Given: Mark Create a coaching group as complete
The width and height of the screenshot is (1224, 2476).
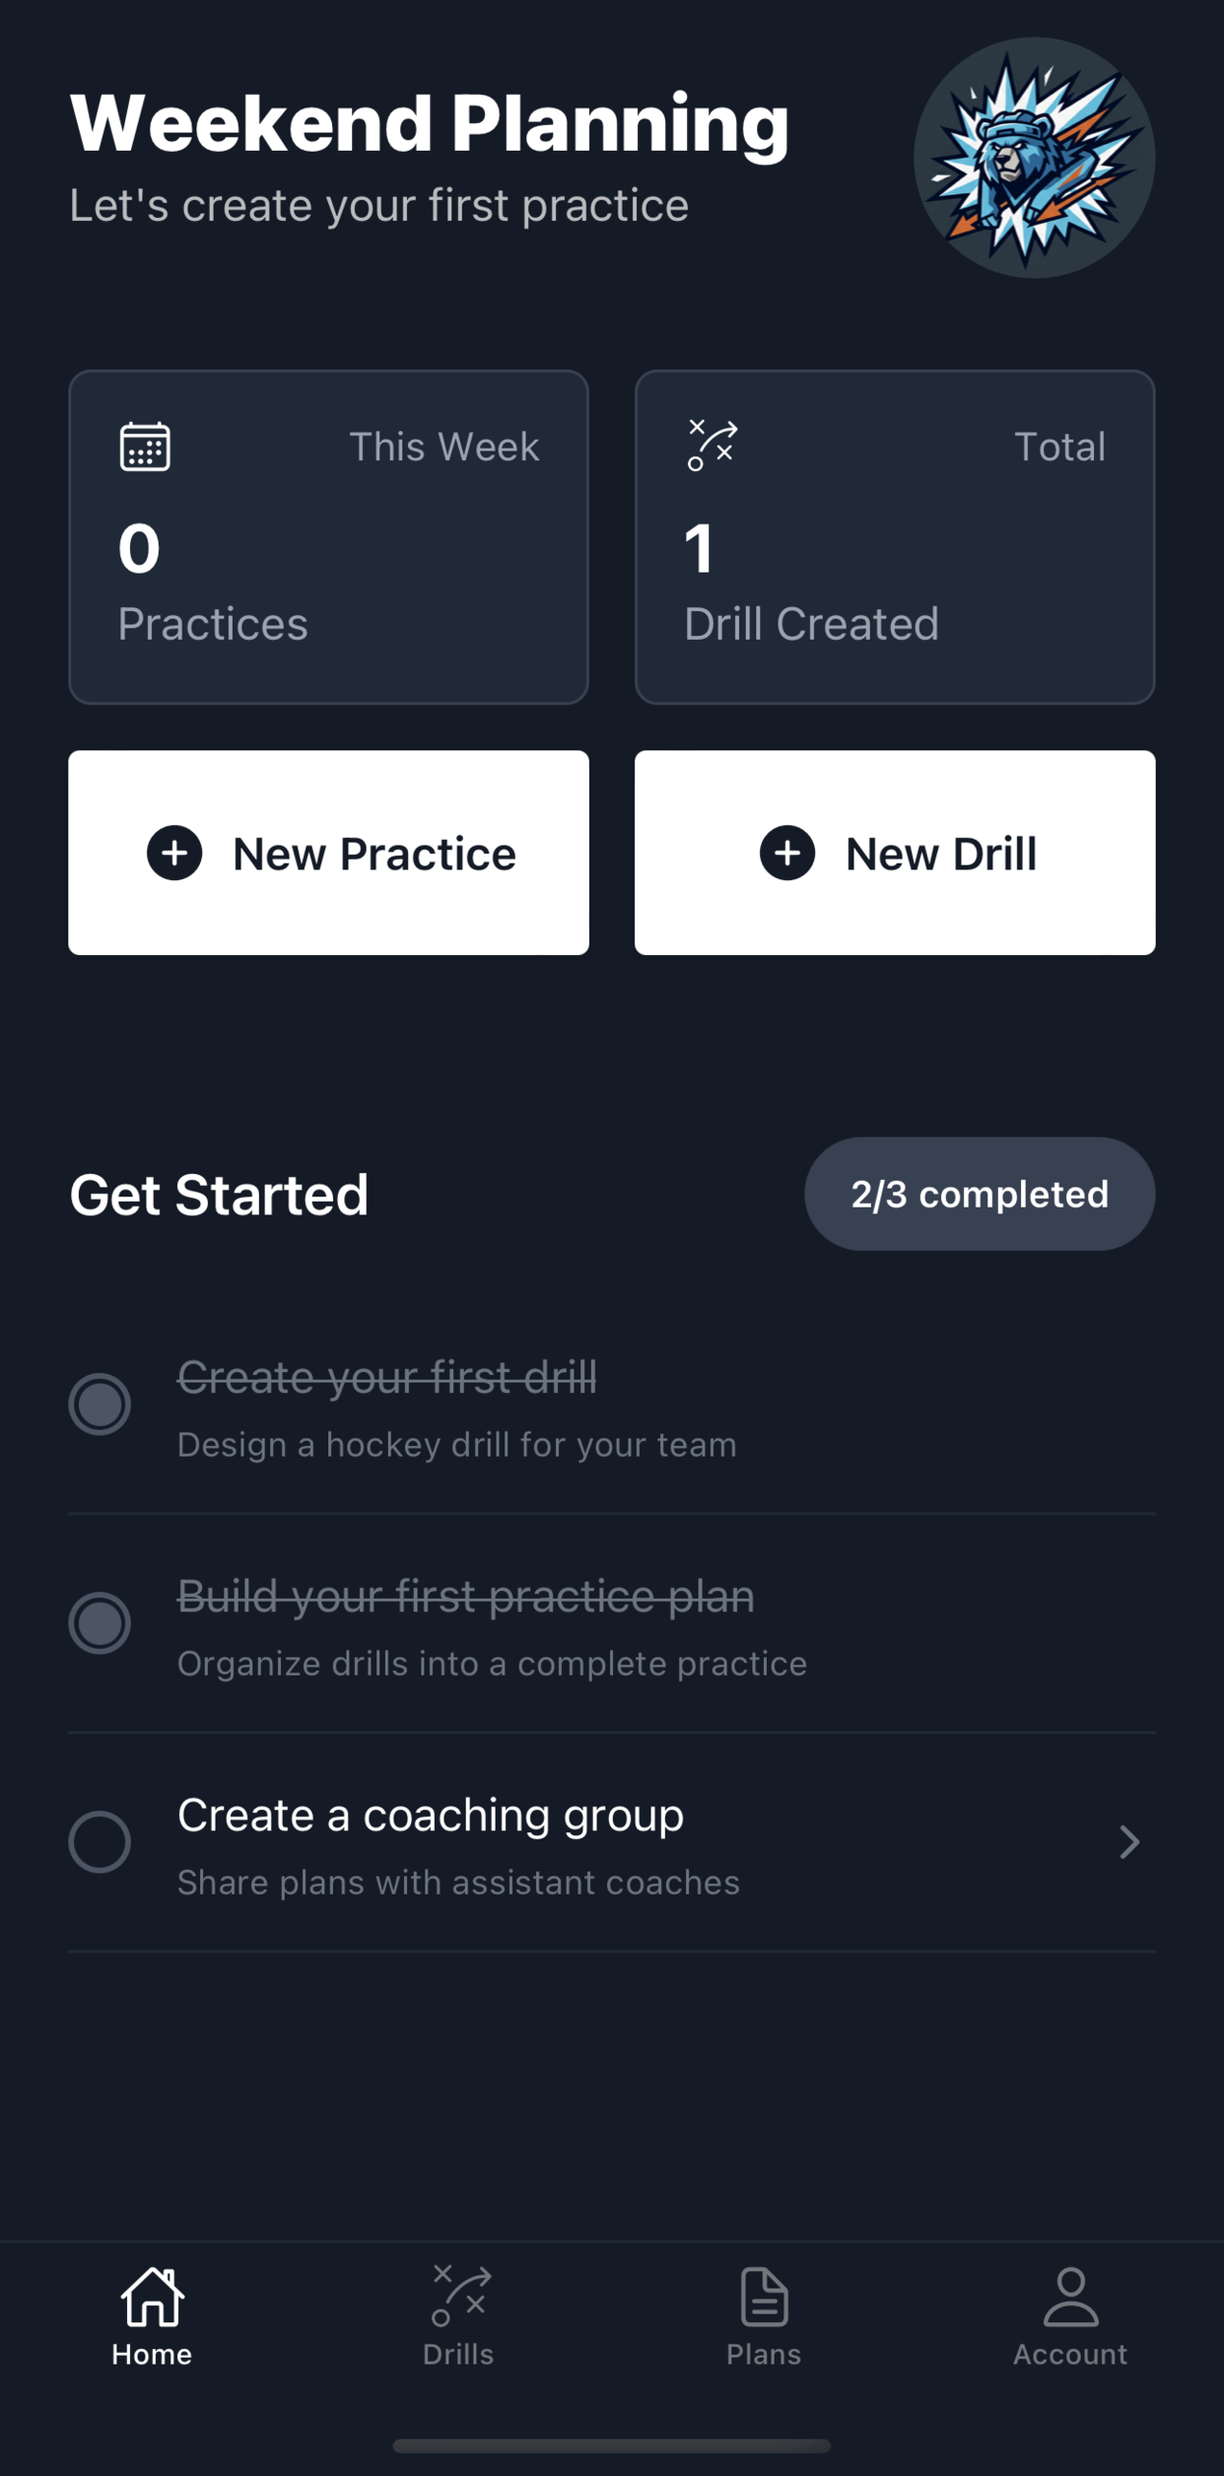Looking at the screenshot, I should pos(100,1841).
